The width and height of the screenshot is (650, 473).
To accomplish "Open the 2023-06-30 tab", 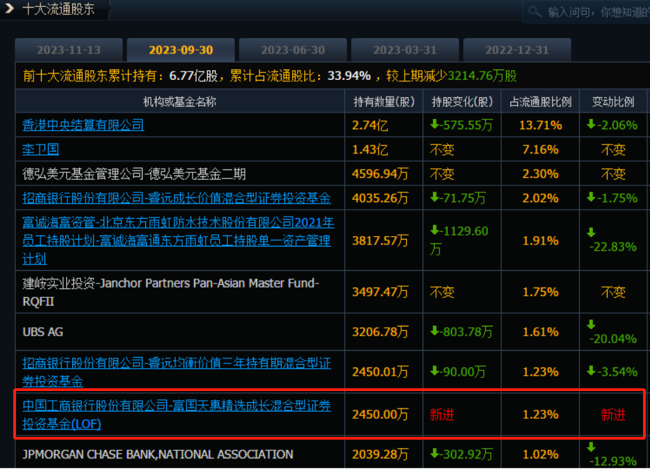I will click(x=293, y=50).
